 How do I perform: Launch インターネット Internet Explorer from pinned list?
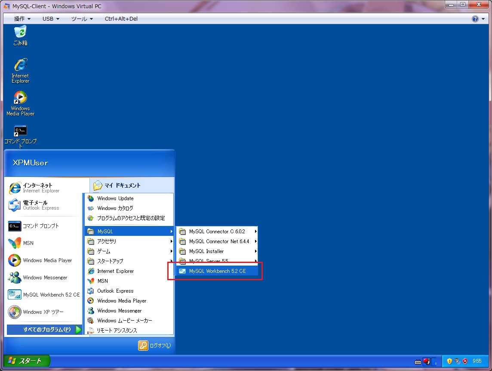point(44,188)
